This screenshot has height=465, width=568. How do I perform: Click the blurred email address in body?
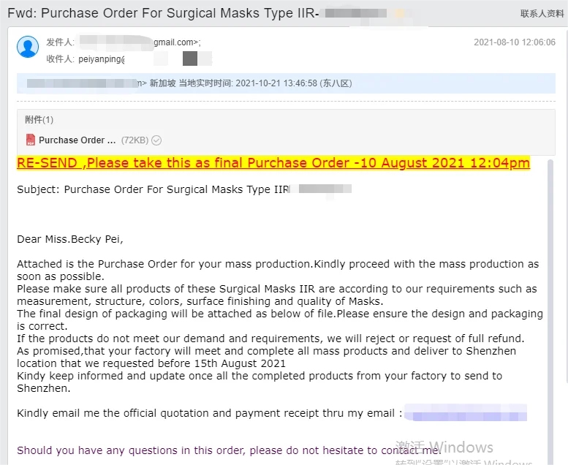click(x=466, y=415)
